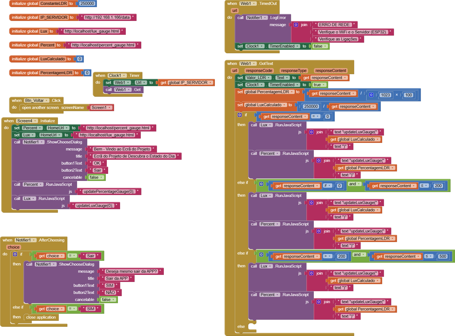Click the 'ERRO DE REDE:' text field
Image resolution: width=455 pixels, height=336 pixels.
coord(335,25)
